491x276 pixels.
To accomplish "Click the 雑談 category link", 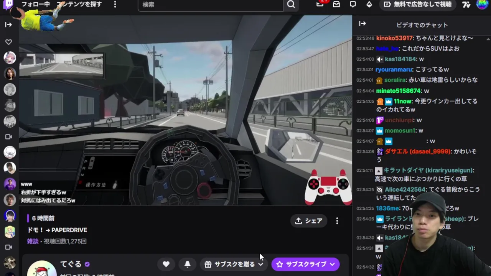I will coord(33,242).
